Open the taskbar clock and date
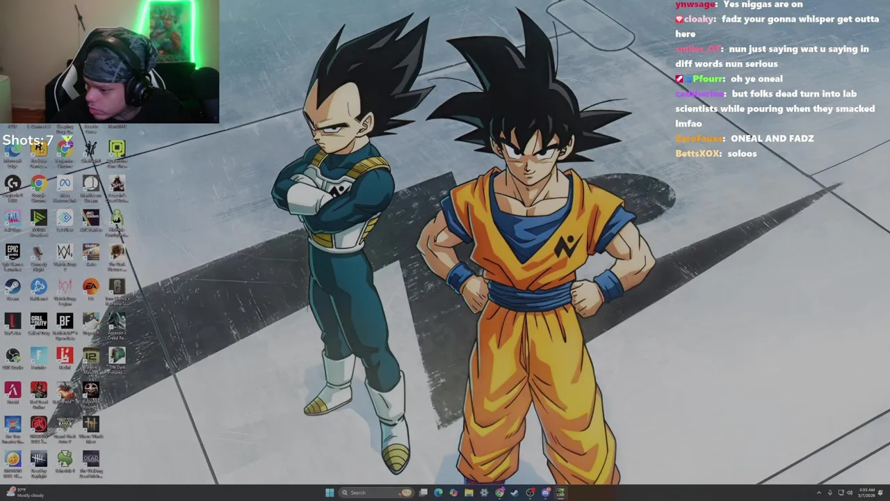Viewport: 890px width, 501px height. tap(867, 493)
